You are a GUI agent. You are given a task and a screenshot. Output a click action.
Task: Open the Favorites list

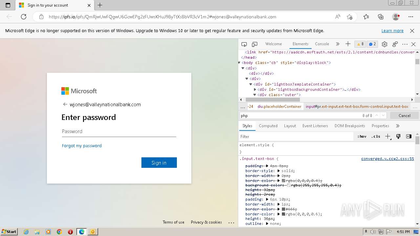tap(366, 17)
